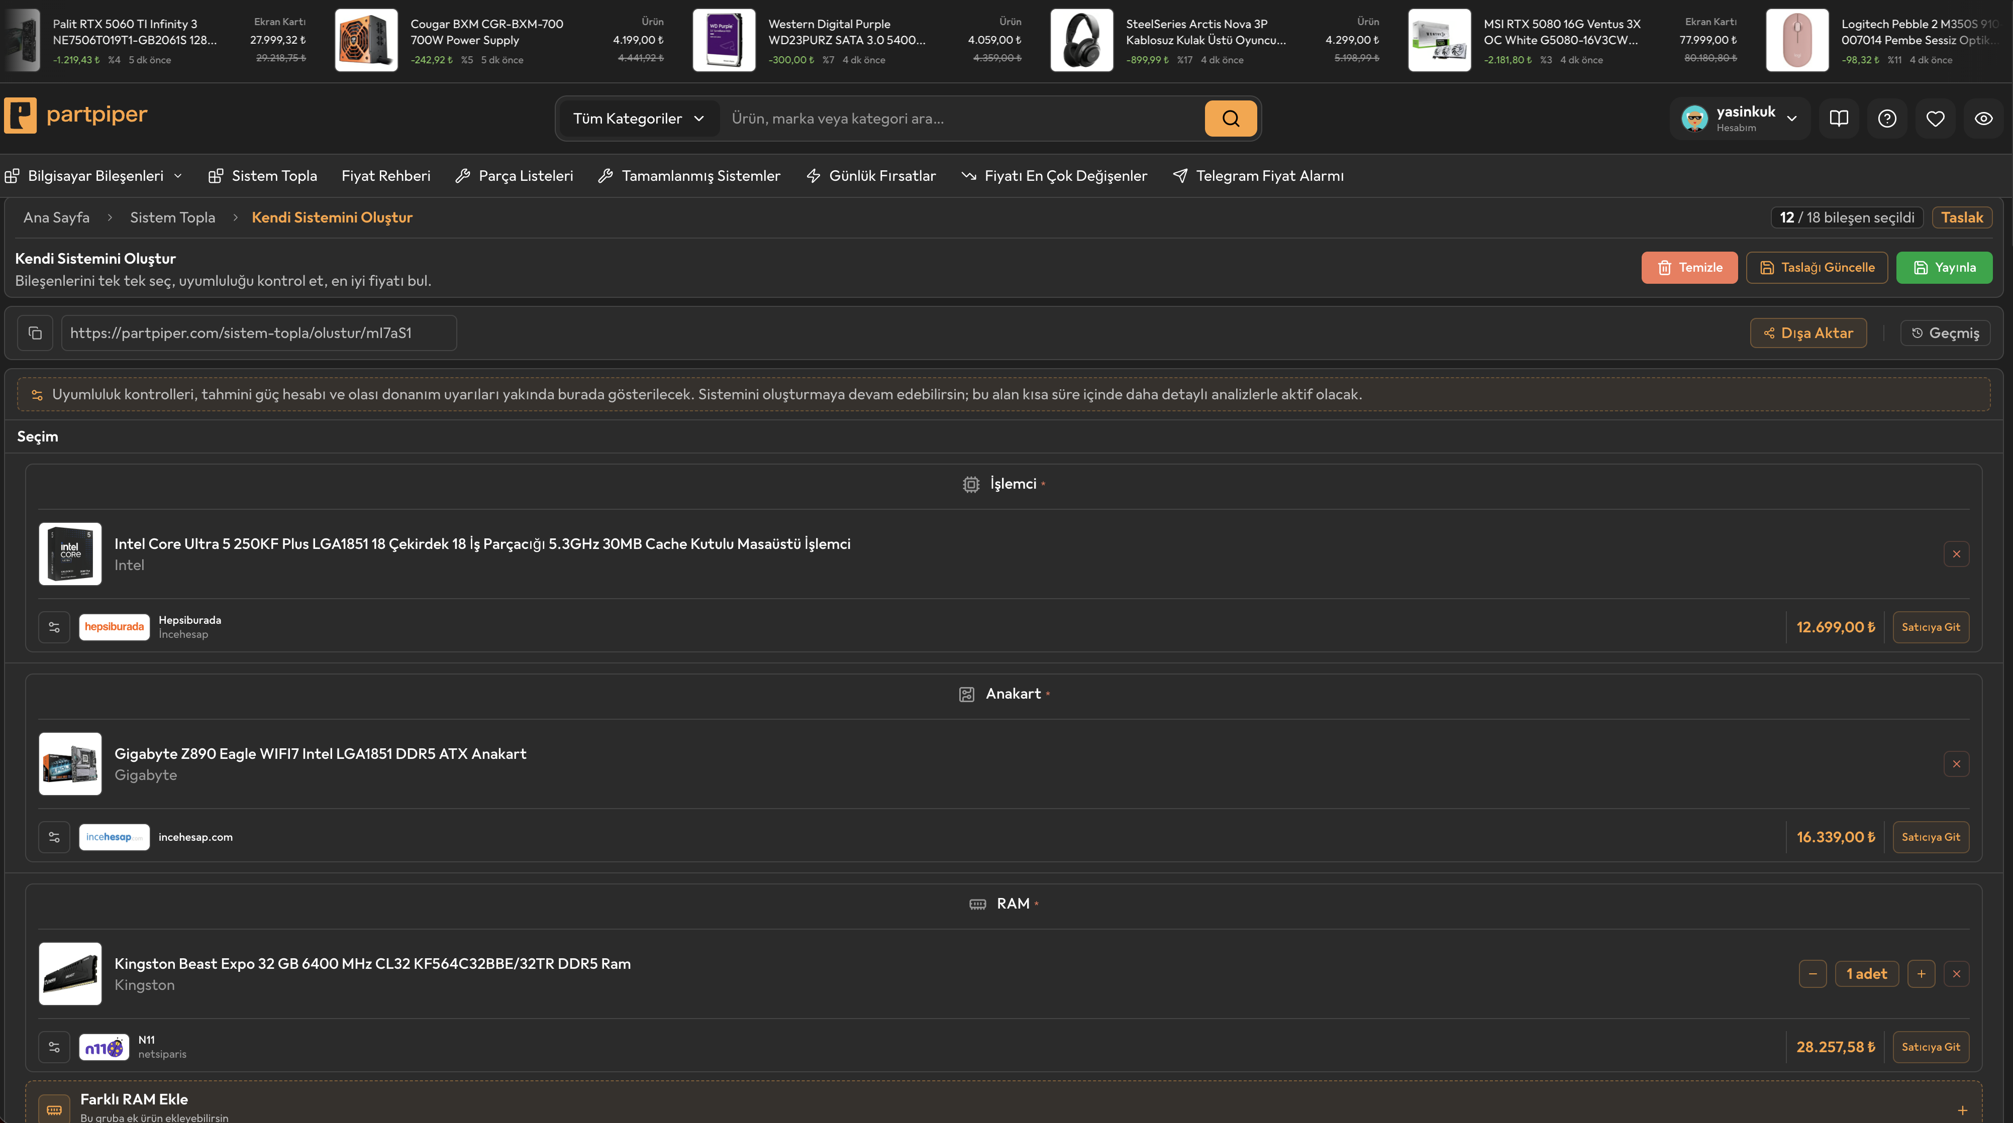Open Parça Listeleri menu item
This screenshot has width=2013, height=1123.
coord(514,176)
